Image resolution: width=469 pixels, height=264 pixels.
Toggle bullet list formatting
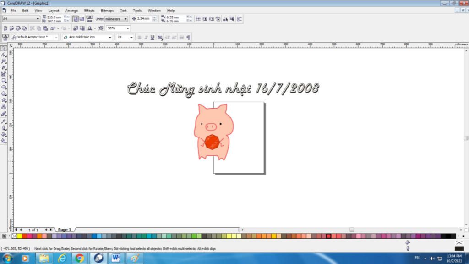[181, 38]
